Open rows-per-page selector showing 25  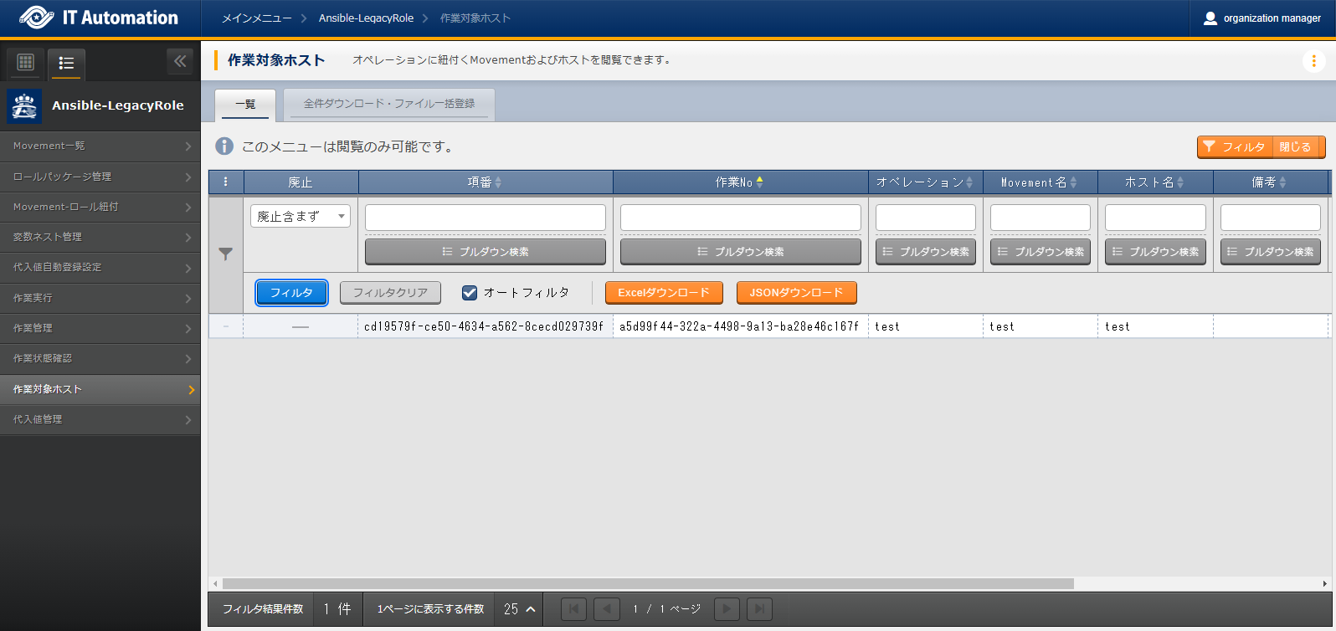(x=519, y=609)
